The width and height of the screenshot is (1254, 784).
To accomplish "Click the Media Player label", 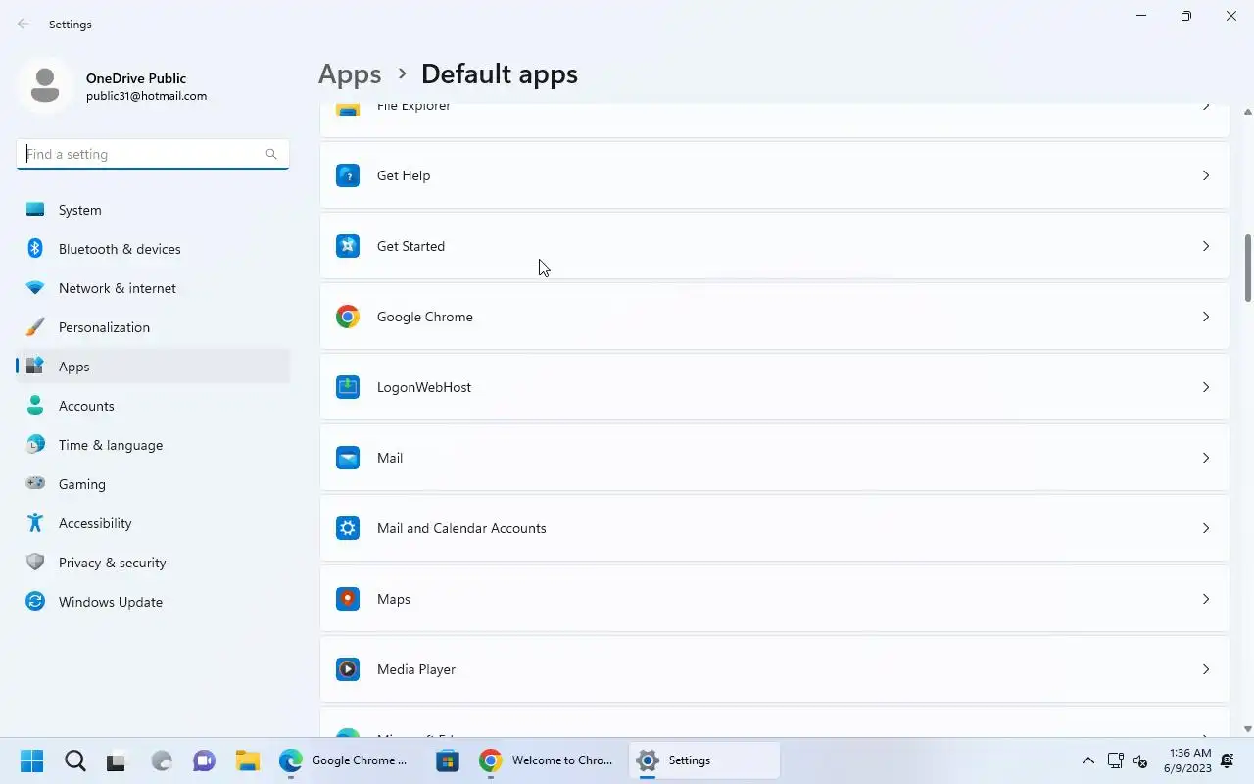I will click(x=416, y=669).
